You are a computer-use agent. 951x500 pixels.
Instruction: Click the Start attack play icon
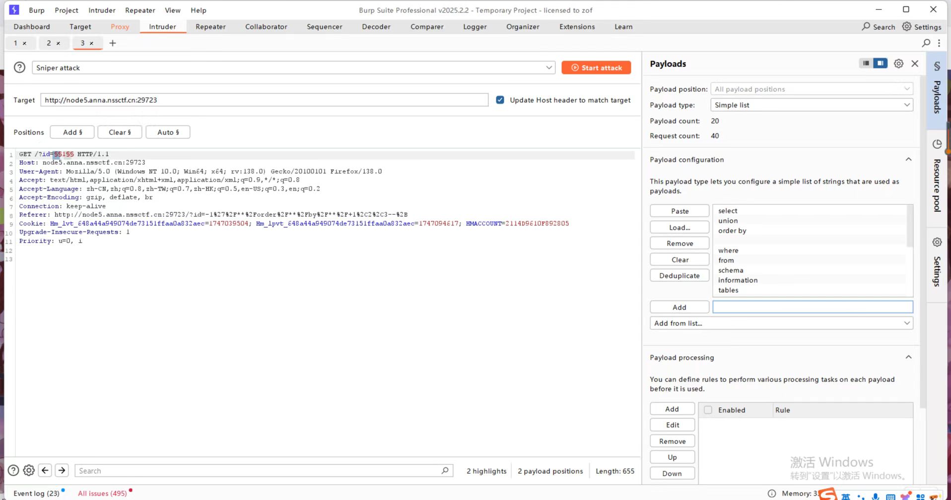pyautogui.click(x=575, y=67)
